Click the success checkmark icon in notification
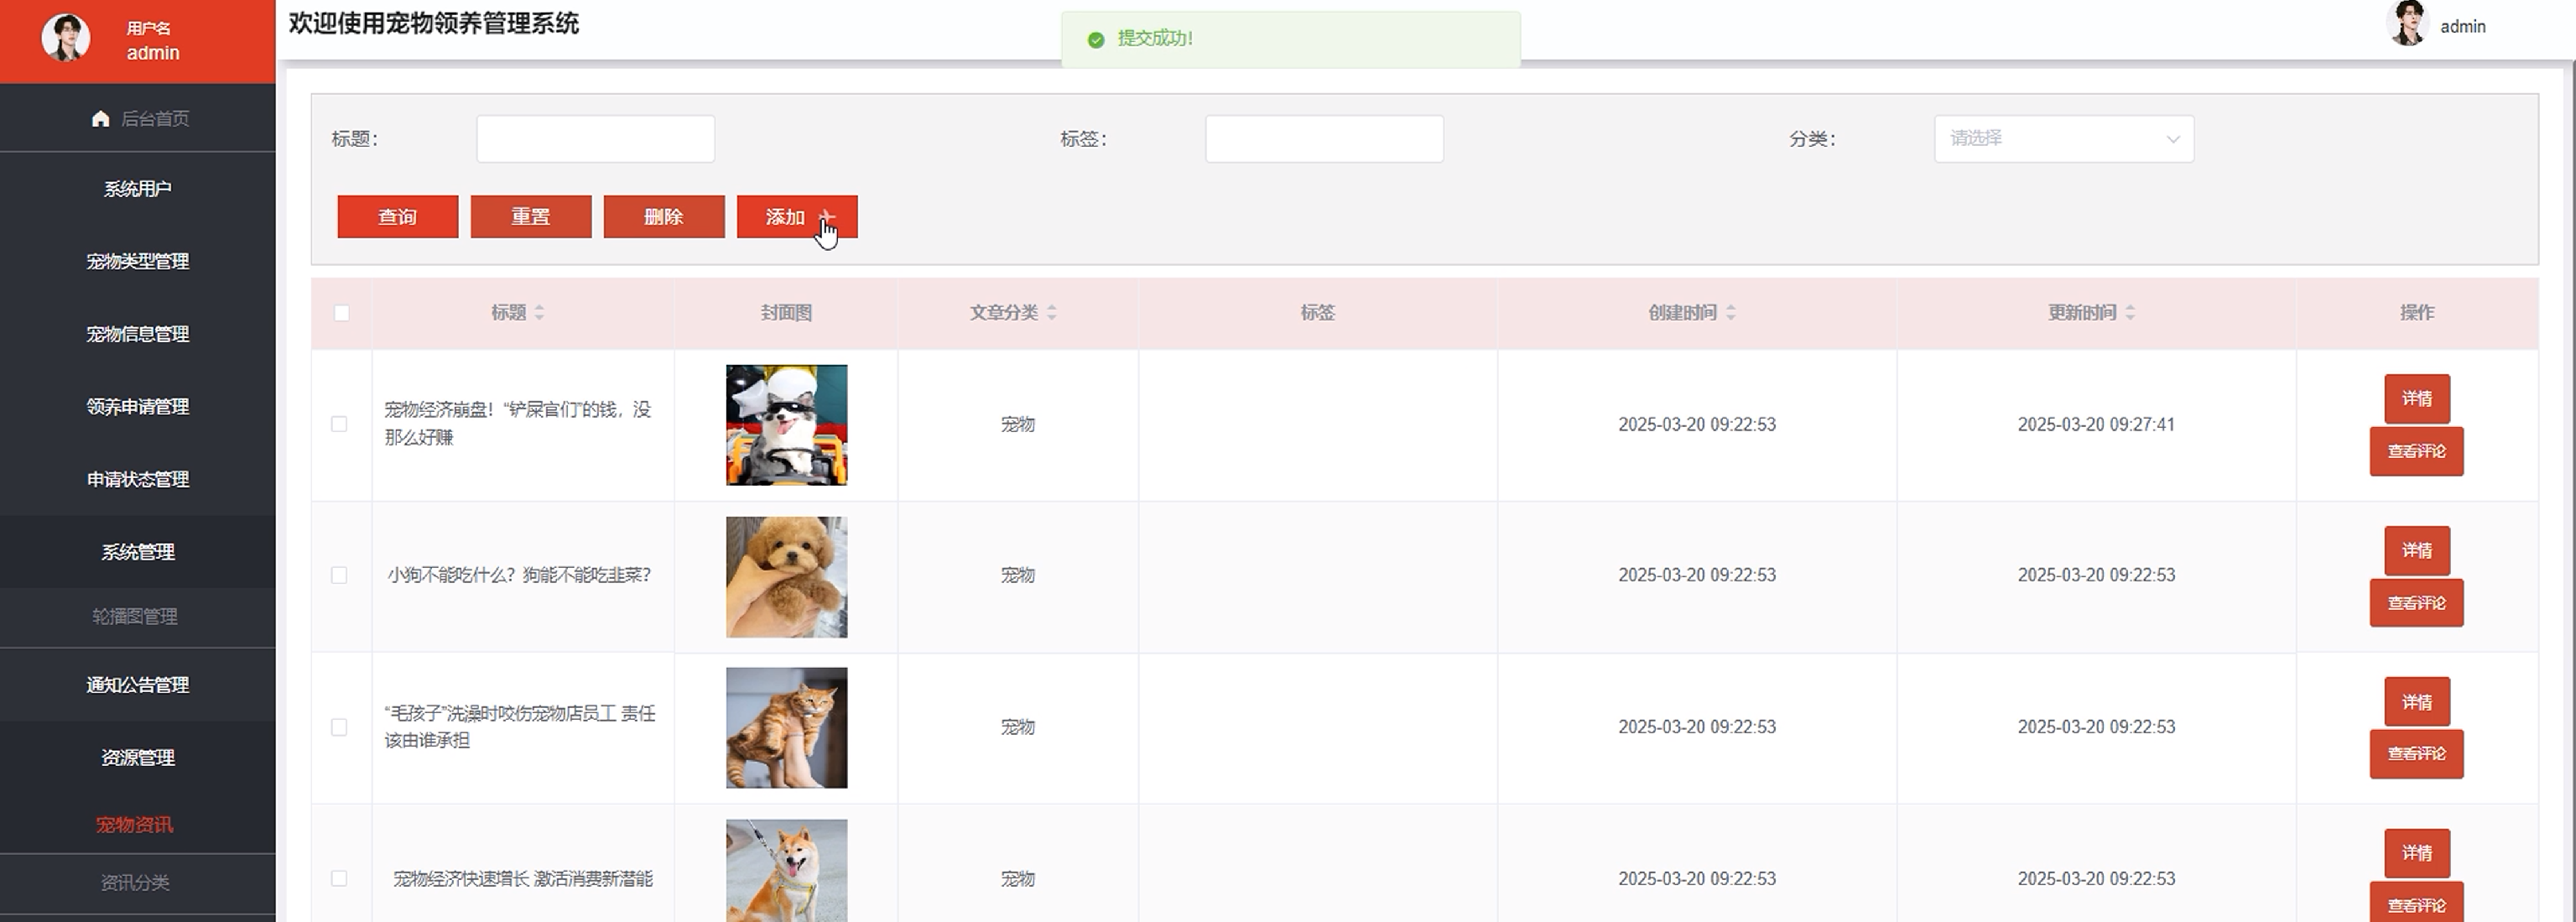This screenshot has height=922, width=2576. pos(1096,40)
